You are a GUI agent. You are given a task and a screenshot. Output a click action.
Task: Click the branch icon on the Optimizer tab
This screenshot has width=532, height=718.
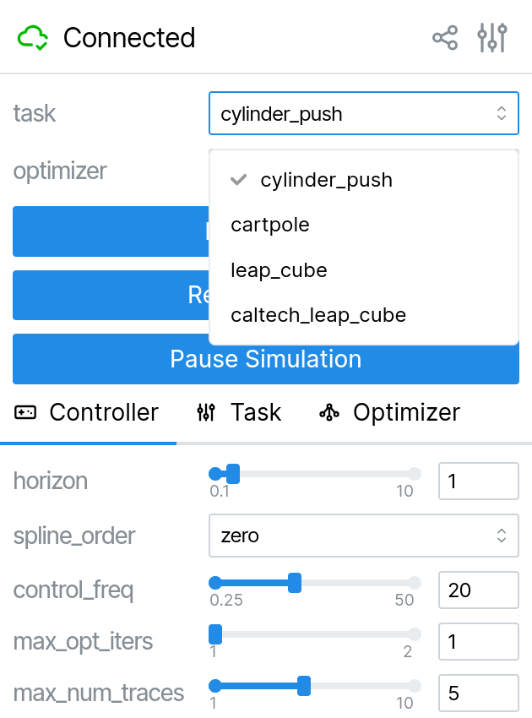[329, 412]
